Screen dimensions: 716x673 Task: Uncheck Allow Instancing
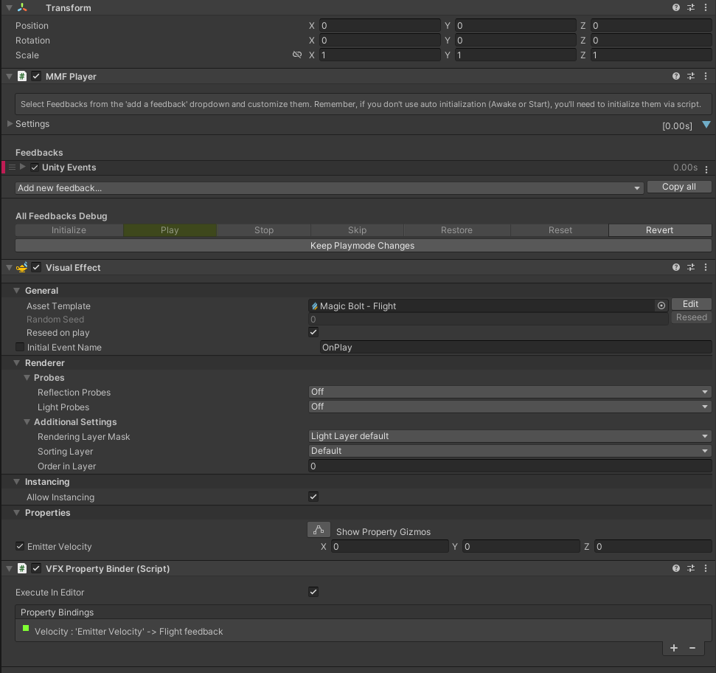pos(313,497)
